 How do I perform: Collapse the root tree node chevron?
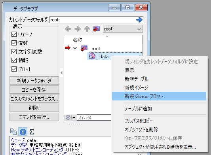click(x=75, y=48)
